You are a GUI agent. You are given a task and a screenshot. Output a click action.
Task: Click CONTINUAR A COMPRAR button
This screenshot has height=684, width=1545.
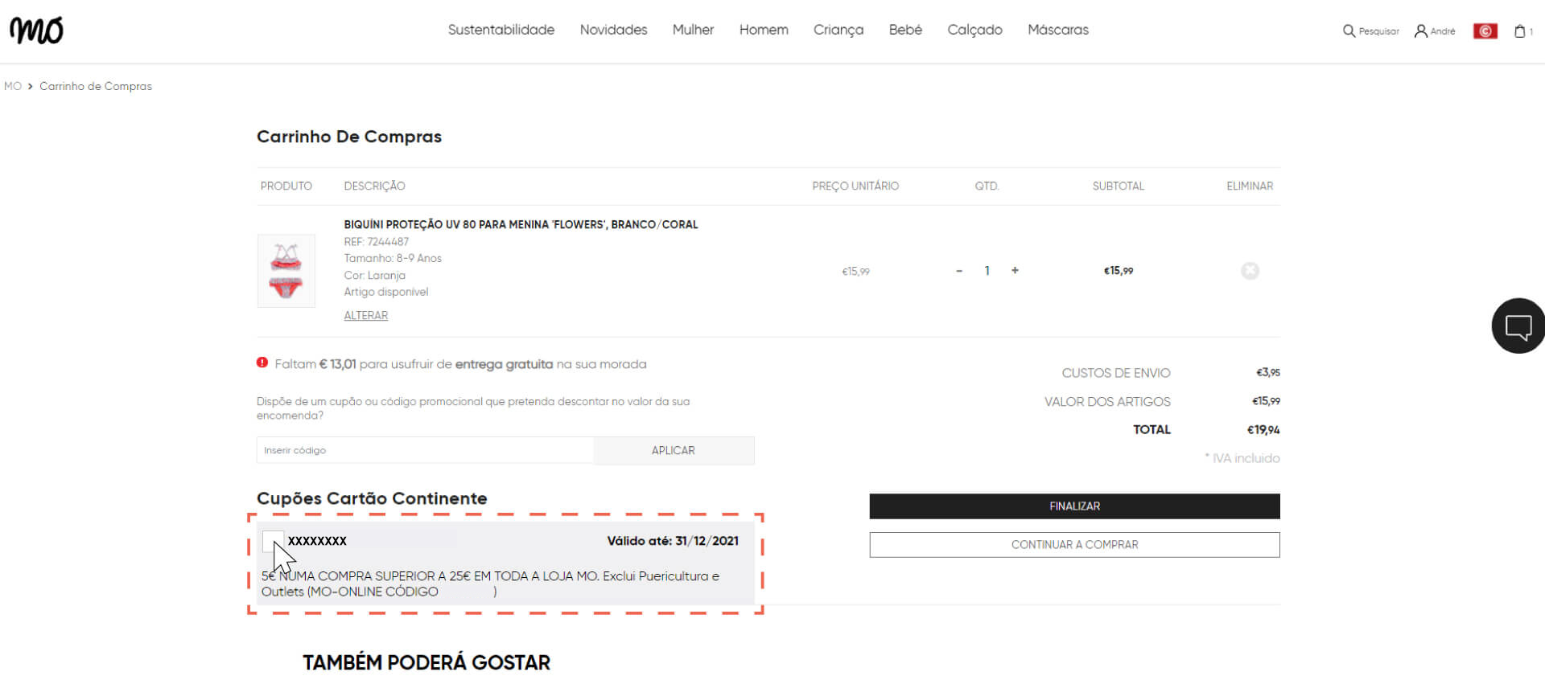point(1074,545)
